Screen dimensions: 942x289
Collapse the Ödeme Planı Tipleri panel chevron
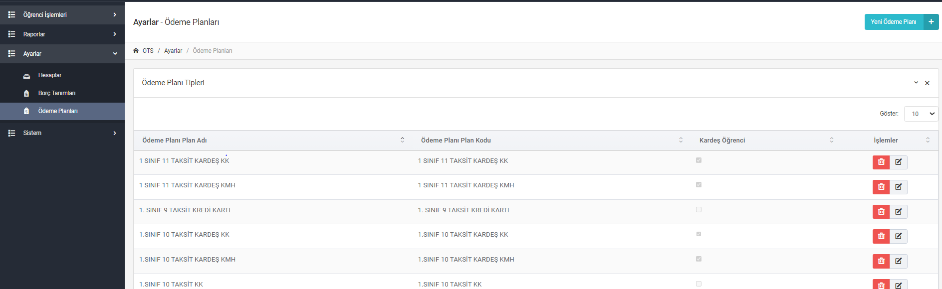click(x=916, y=83)
